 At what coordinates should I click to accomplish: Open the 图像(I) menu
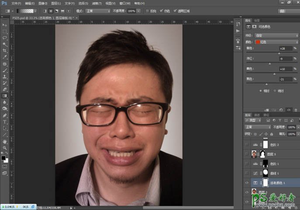point(41,3)
